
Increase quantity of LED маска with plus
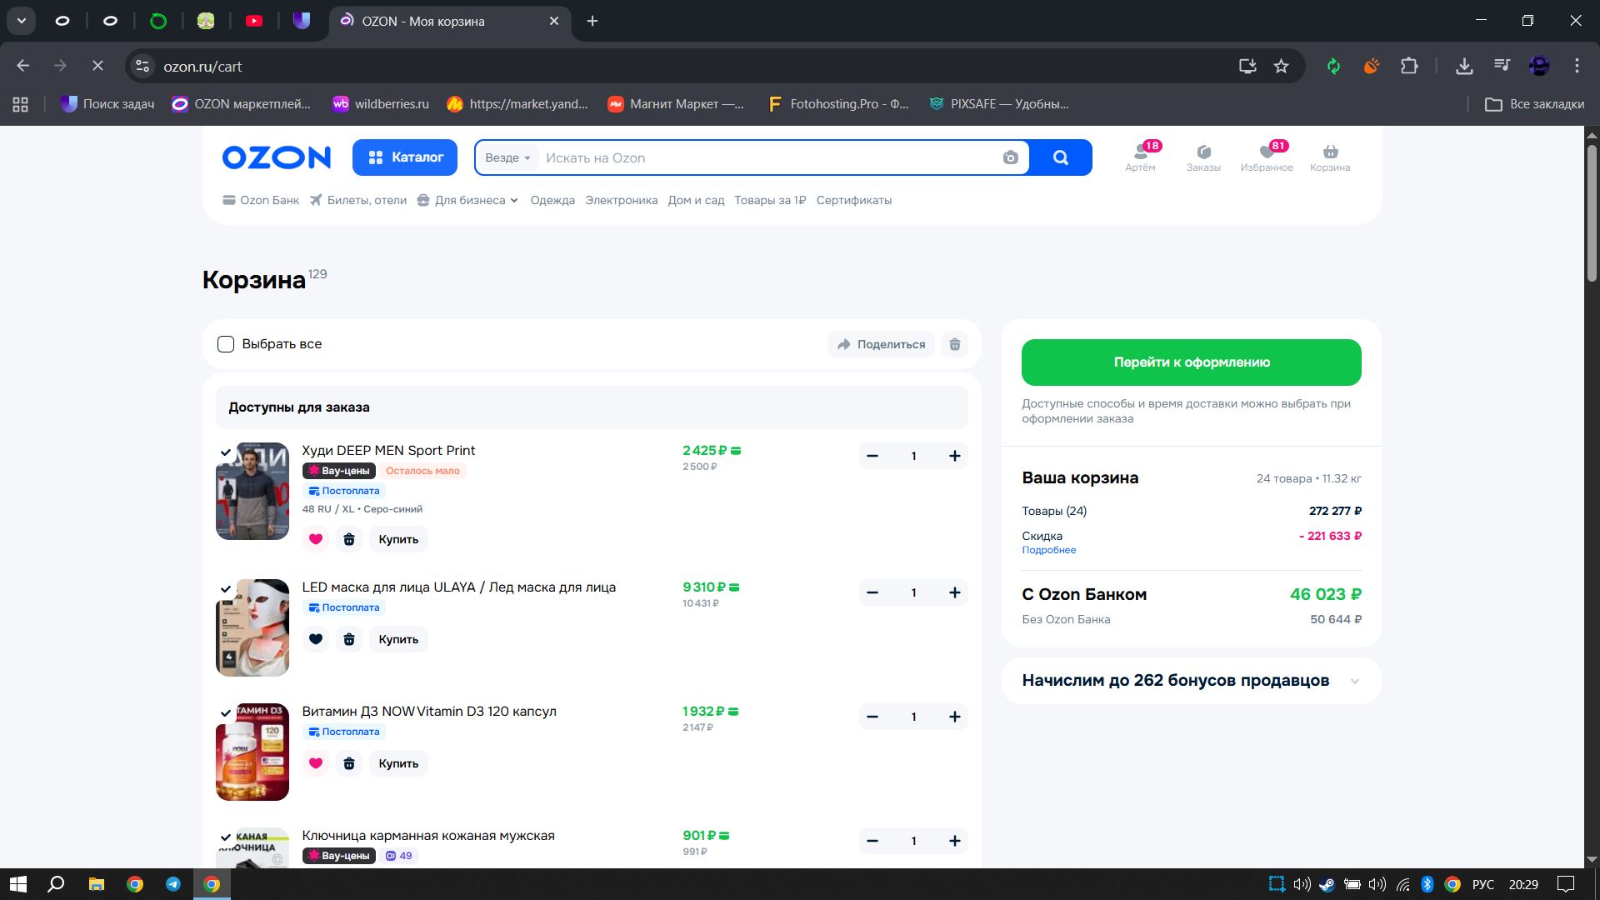(955, 592)
